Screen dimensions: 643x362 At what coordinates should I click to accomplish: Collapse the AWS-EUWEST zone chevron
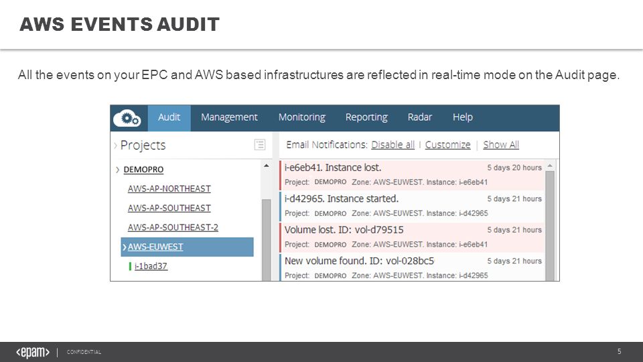coord(125,247)
